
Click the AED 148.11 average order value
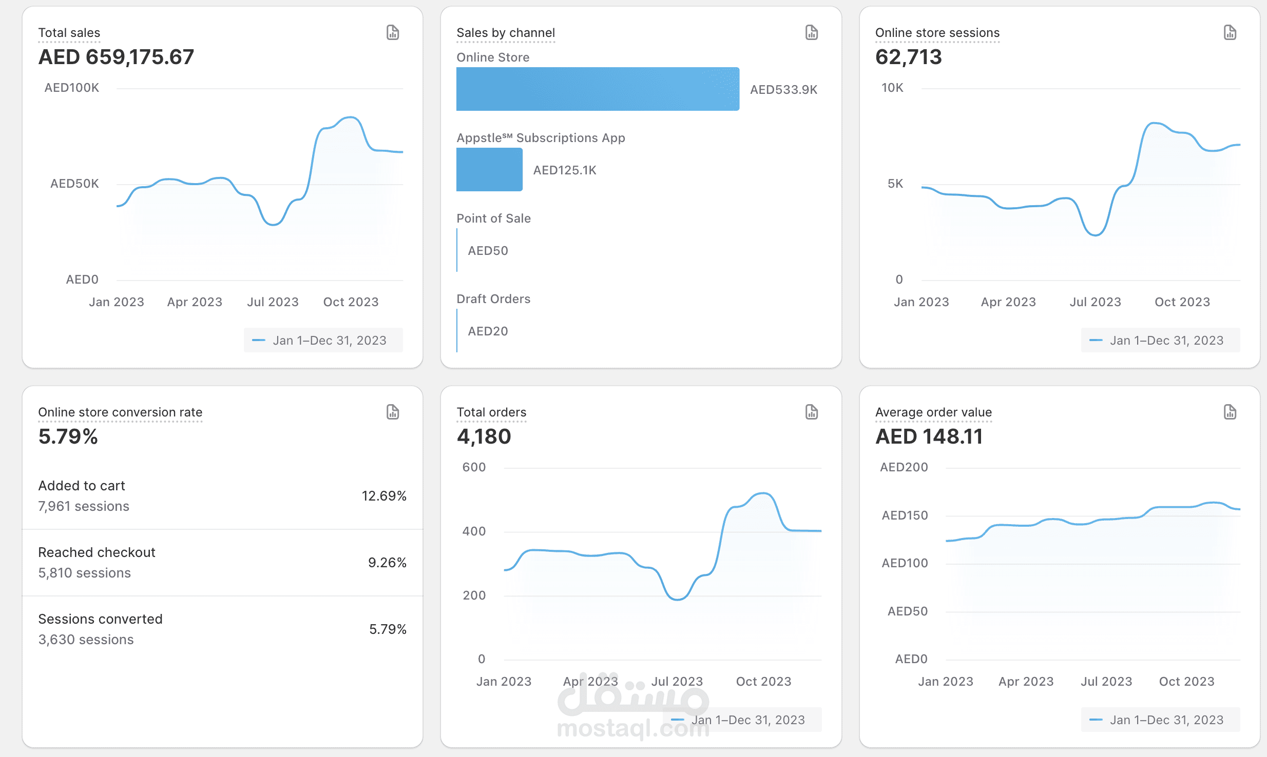pos(929,436)
